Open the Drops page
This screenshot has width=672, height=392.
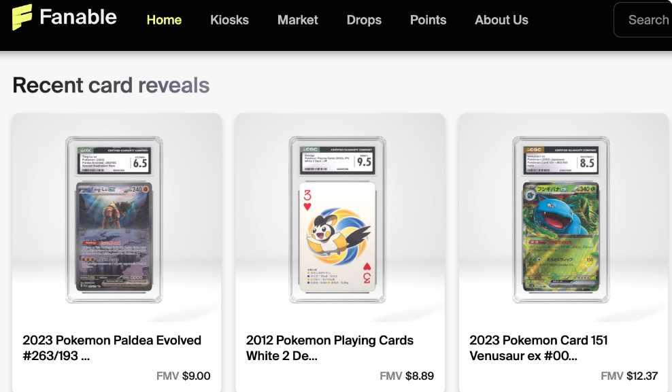364,20
